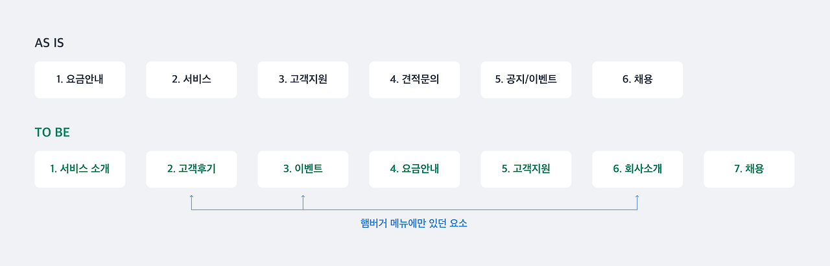Choose the TO BE 요금안내 item

pyautogui.click(x=414, y=169)
